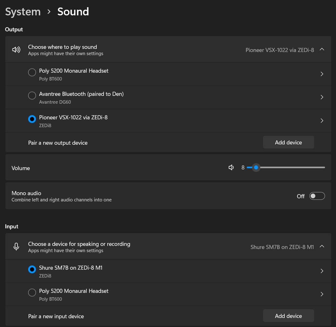Select Poly 5200 Monaural Headset as output
Screen dimensions: 336x327
pyautogui.click(x=32, y=73)
